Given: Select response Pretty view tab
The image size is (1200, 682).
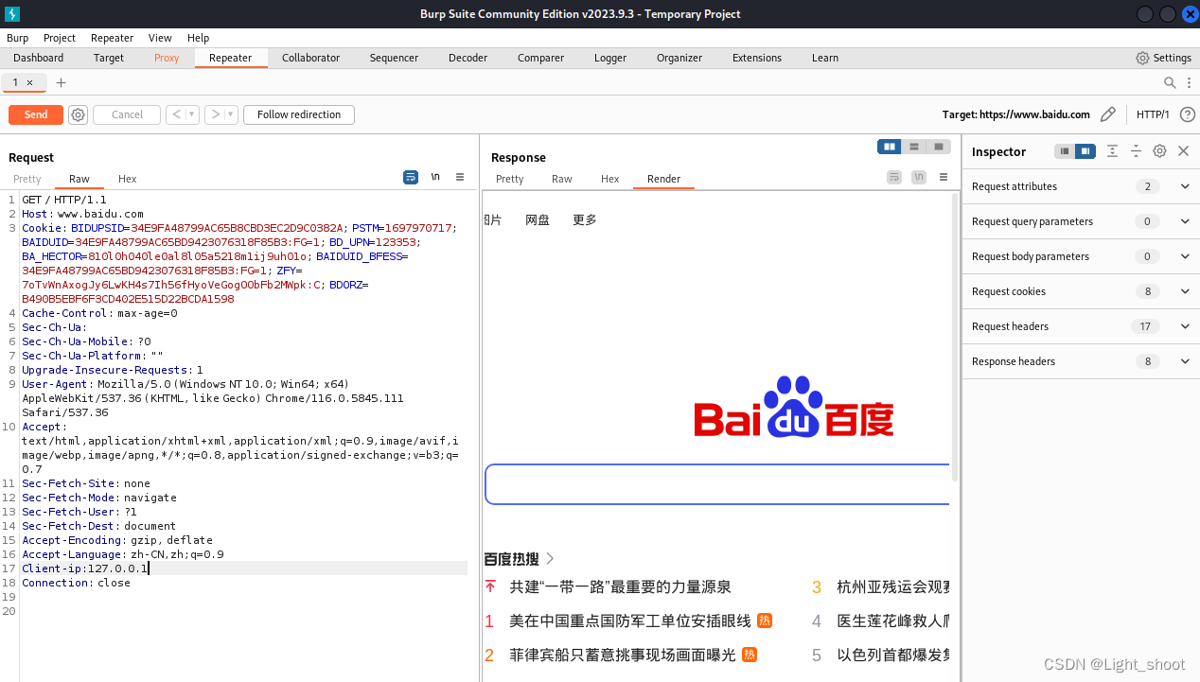Looking at the screenshot, I should (x=509, y=179).
